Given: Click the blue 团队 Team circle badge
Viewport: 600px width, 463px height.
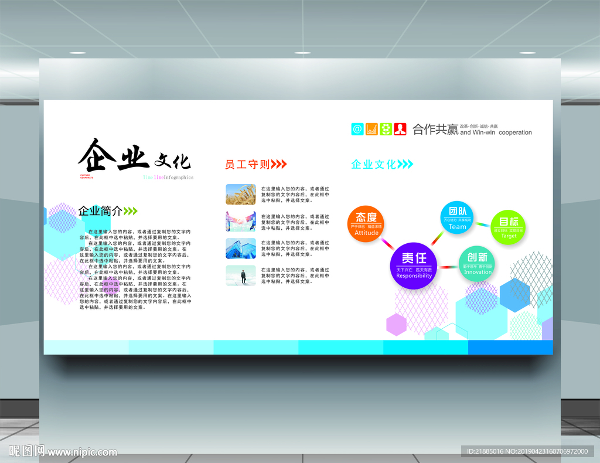Looking at the screenshot, I should [x=456, y=218].
